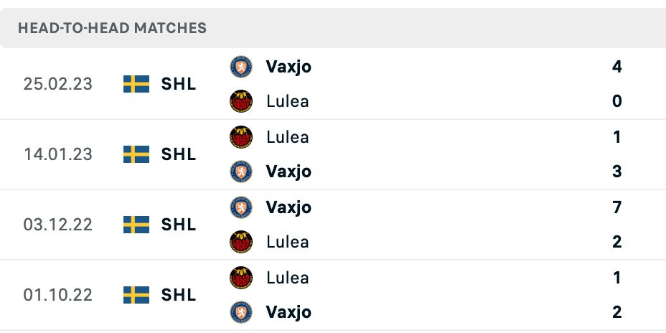Viewport: 666px width, 333px height.
Task: Click Swedish flag beside 14.01.23 match
Action: click(136, 154)
